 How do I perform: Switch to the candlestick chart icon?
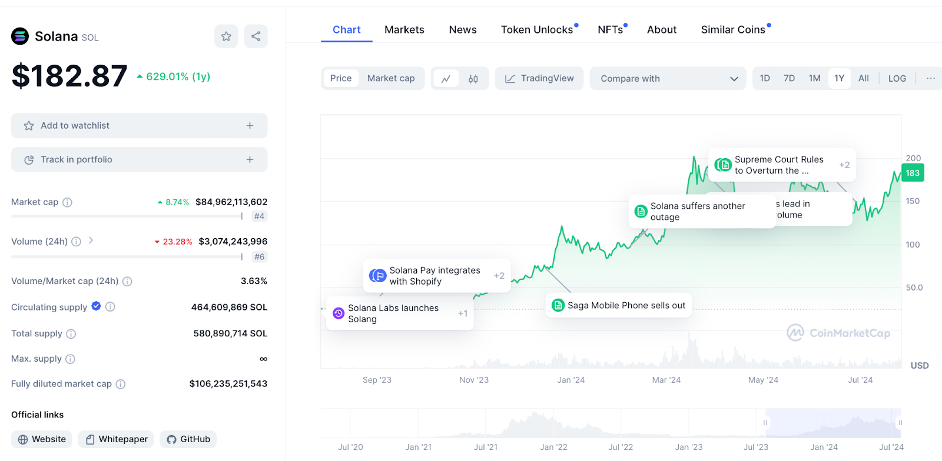(x=473, y=79)
